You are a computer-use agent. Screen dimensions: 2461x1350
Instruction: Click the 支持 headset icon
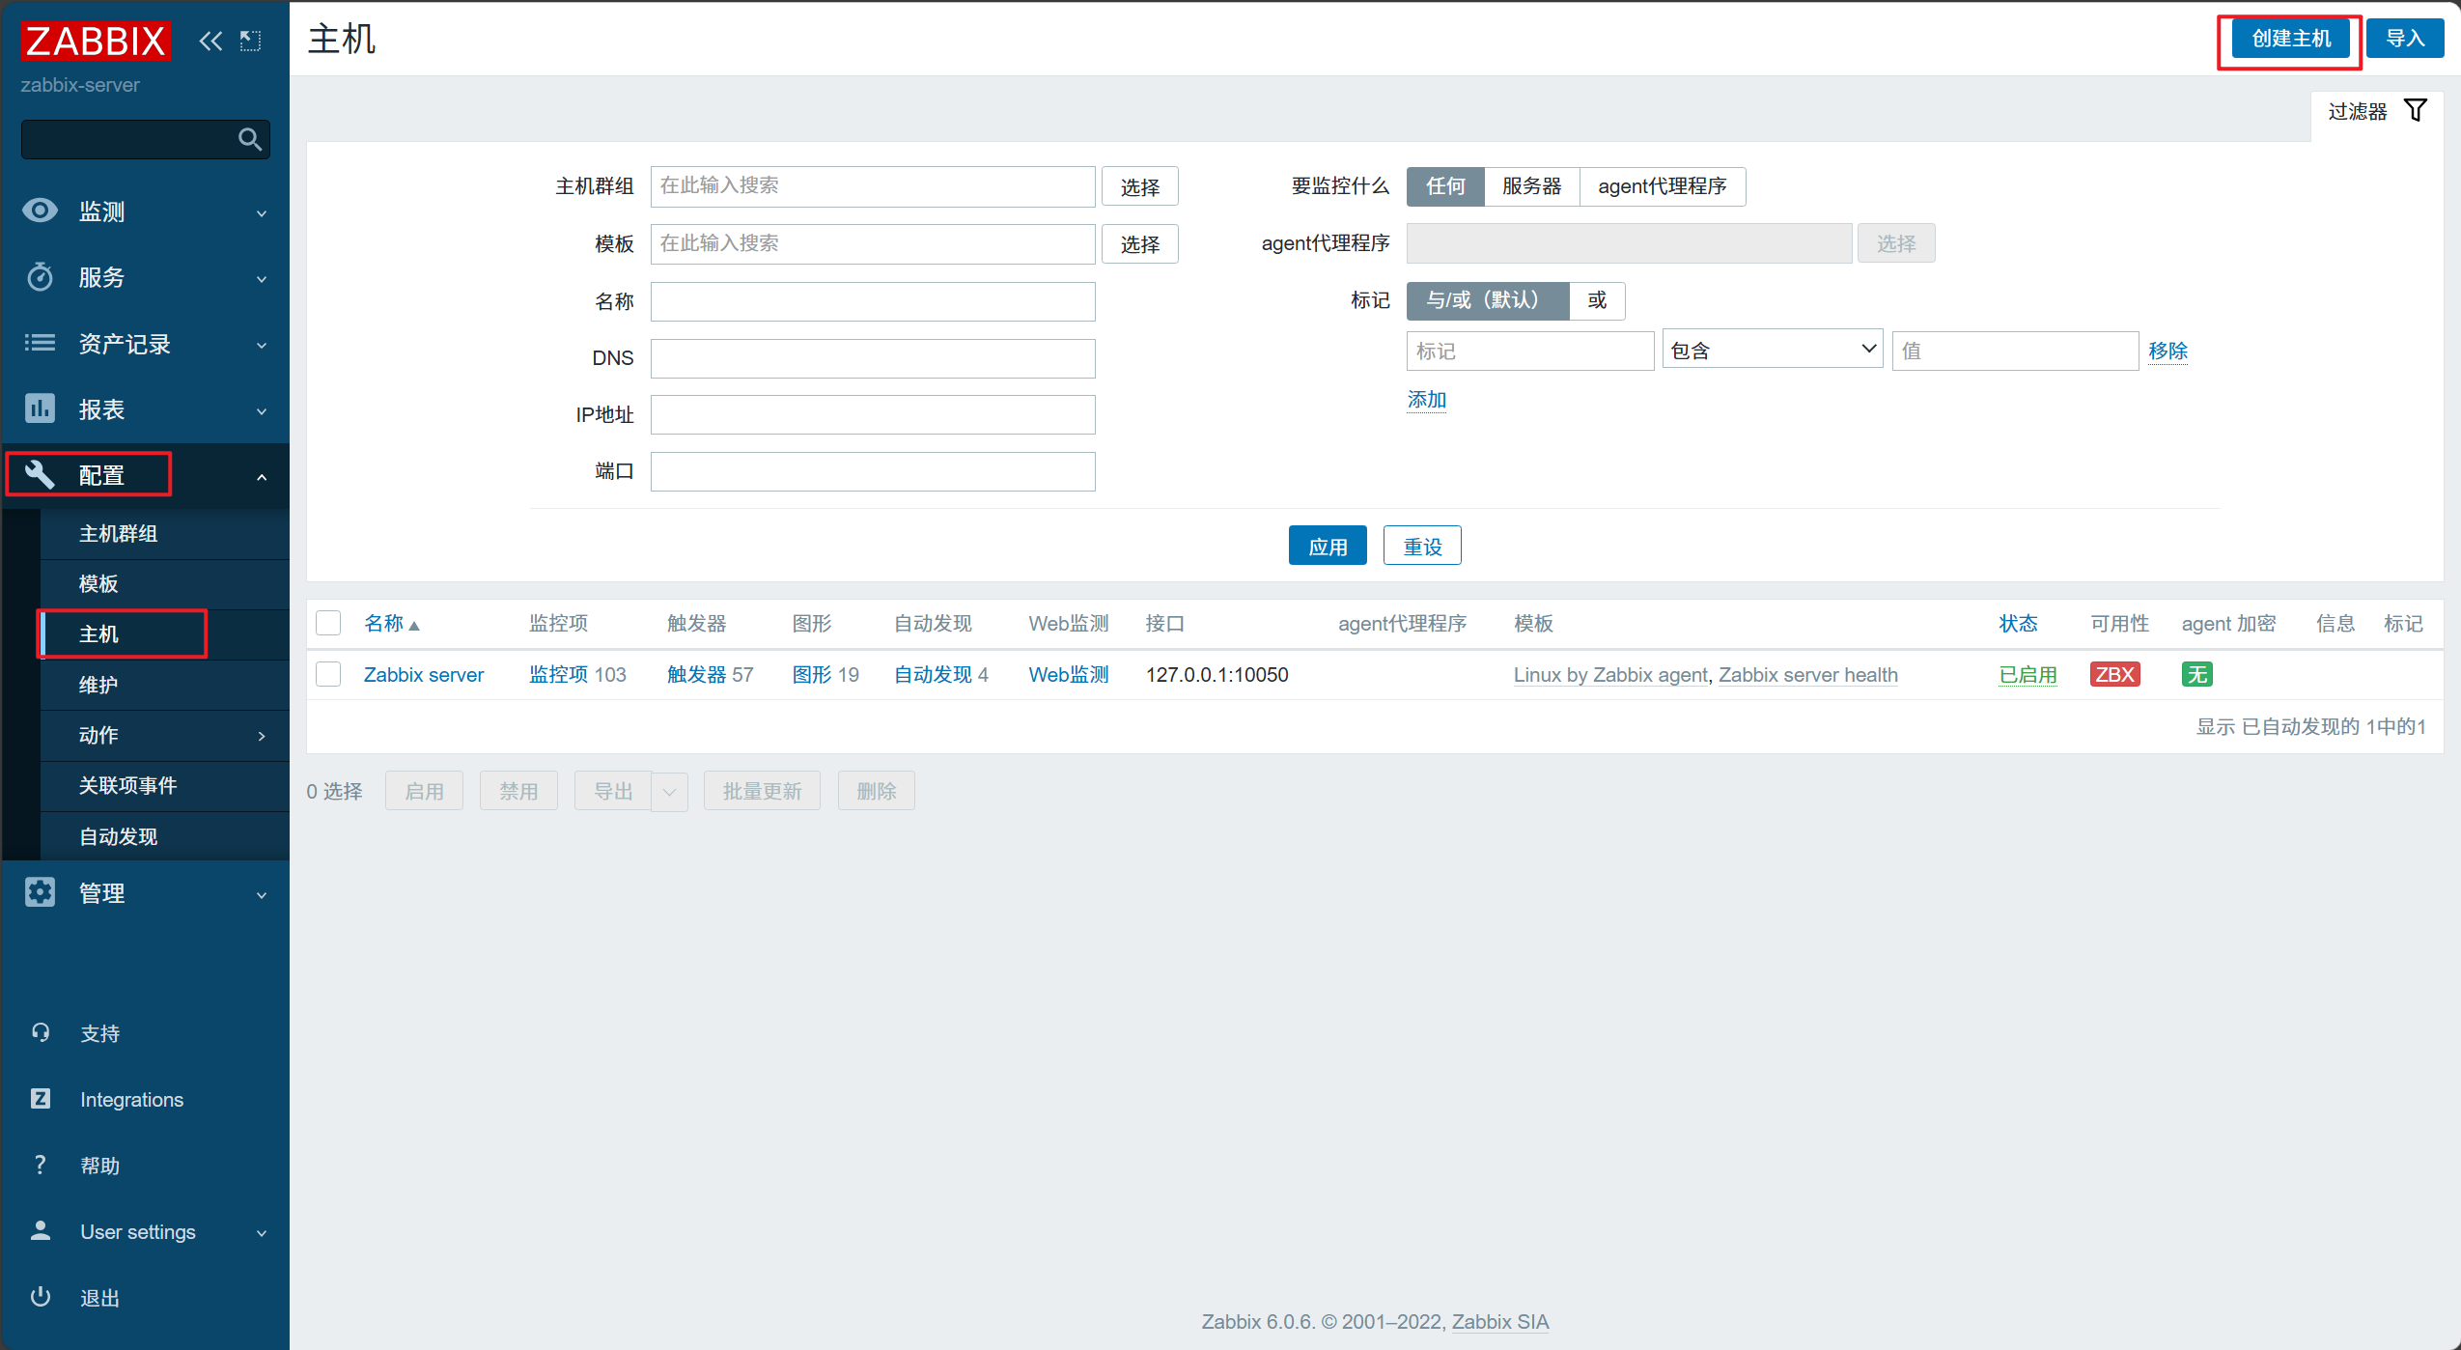(x=41, y=1032)
